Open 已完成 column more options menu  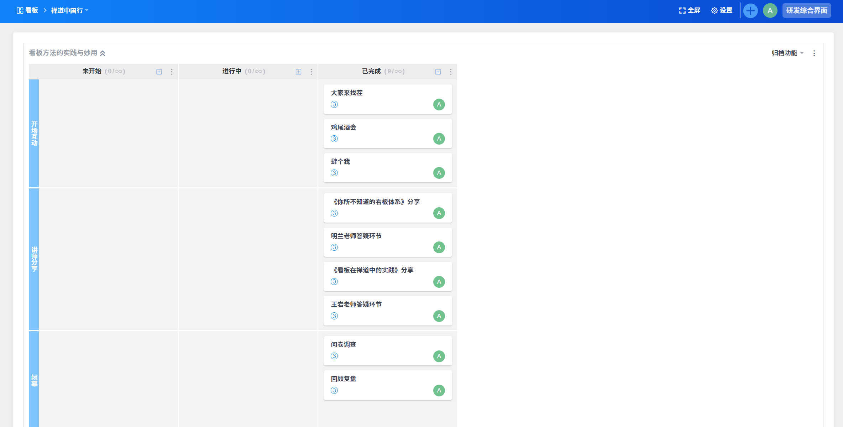coord(451,72)
